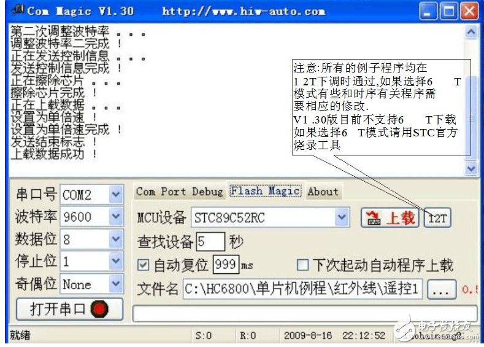Viewport: 484px width, 347px height.
Task: Click the auto reset 999 ms field
Action: [225, 265]
